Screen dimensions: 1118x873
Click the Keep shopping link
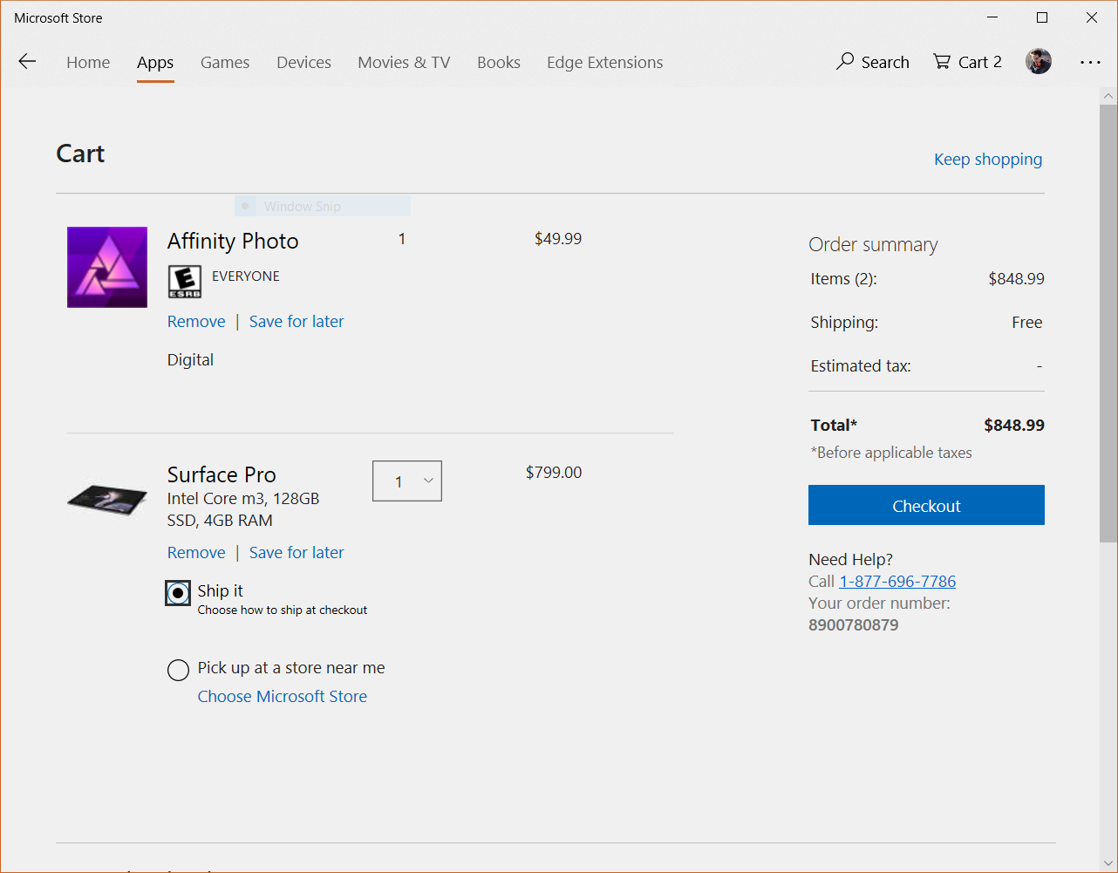point(988,160)
